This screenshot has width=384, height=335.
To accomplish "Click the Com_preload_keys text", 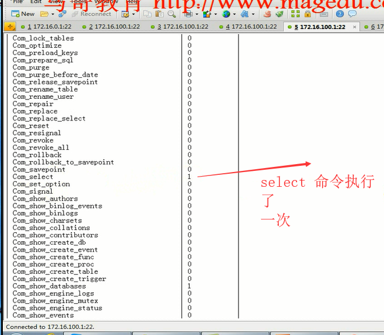I will tap(45, 53).
